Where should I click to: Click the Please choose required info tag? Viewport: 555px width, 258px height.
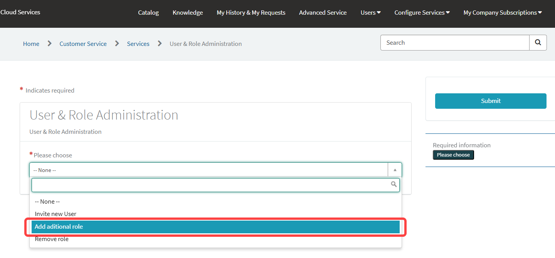(453, 155)
